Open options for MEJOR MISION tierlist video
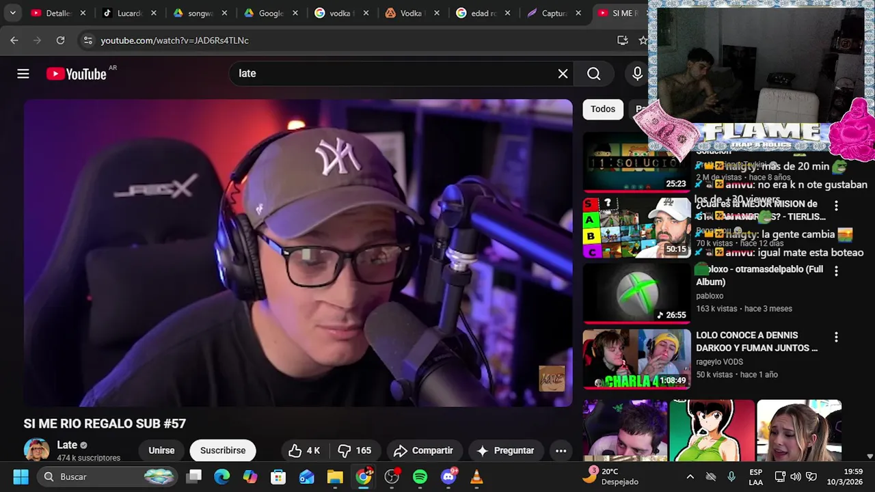 coord(836,205)
